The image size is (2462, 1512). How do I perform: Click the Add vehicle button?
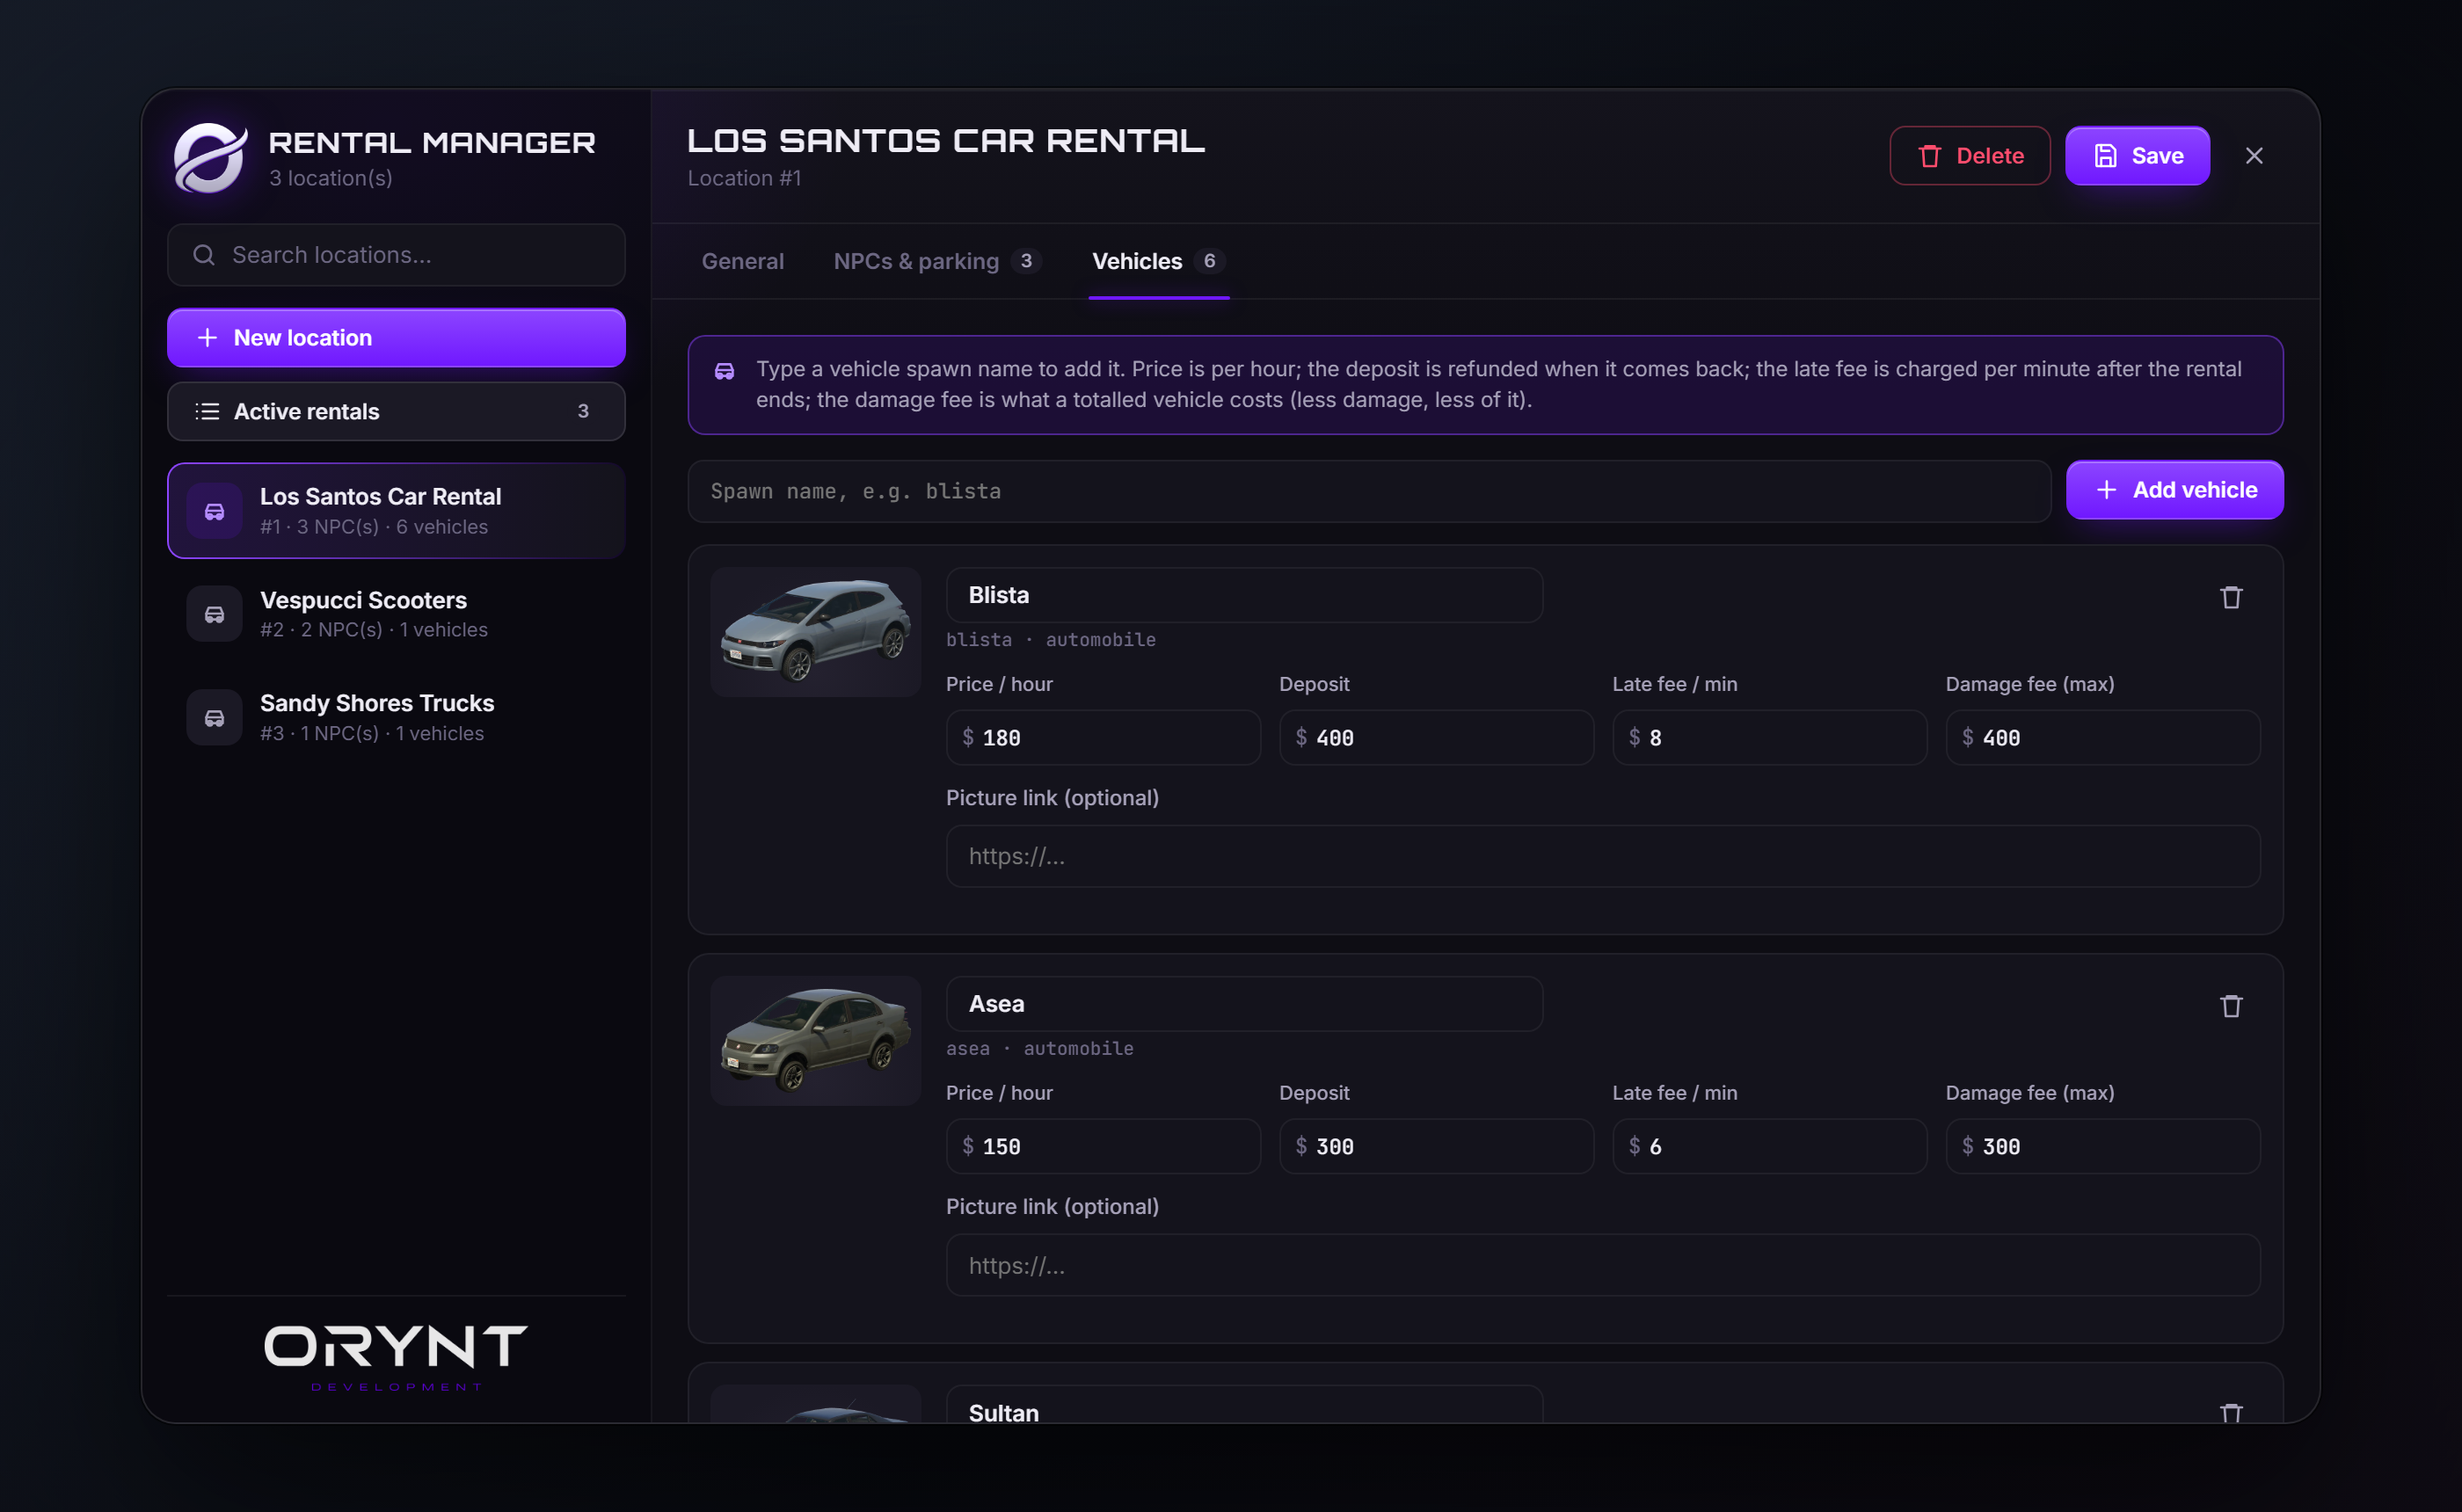(2174, 490)
